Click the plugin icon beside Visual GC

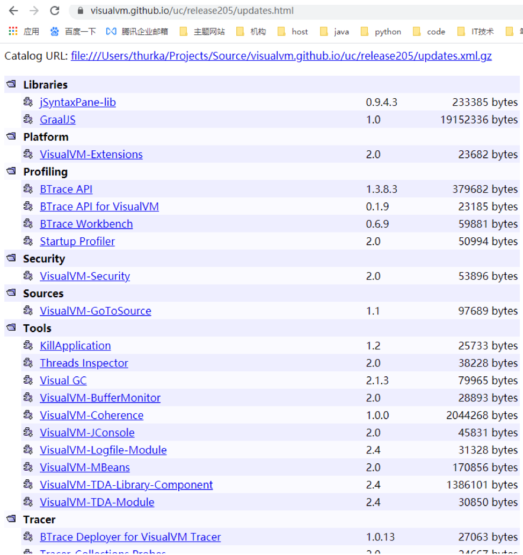(x=28, y=380)
